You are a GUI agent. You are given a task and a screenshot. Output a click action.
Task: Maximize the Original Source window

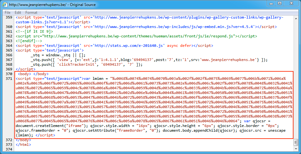coord(280,3)
